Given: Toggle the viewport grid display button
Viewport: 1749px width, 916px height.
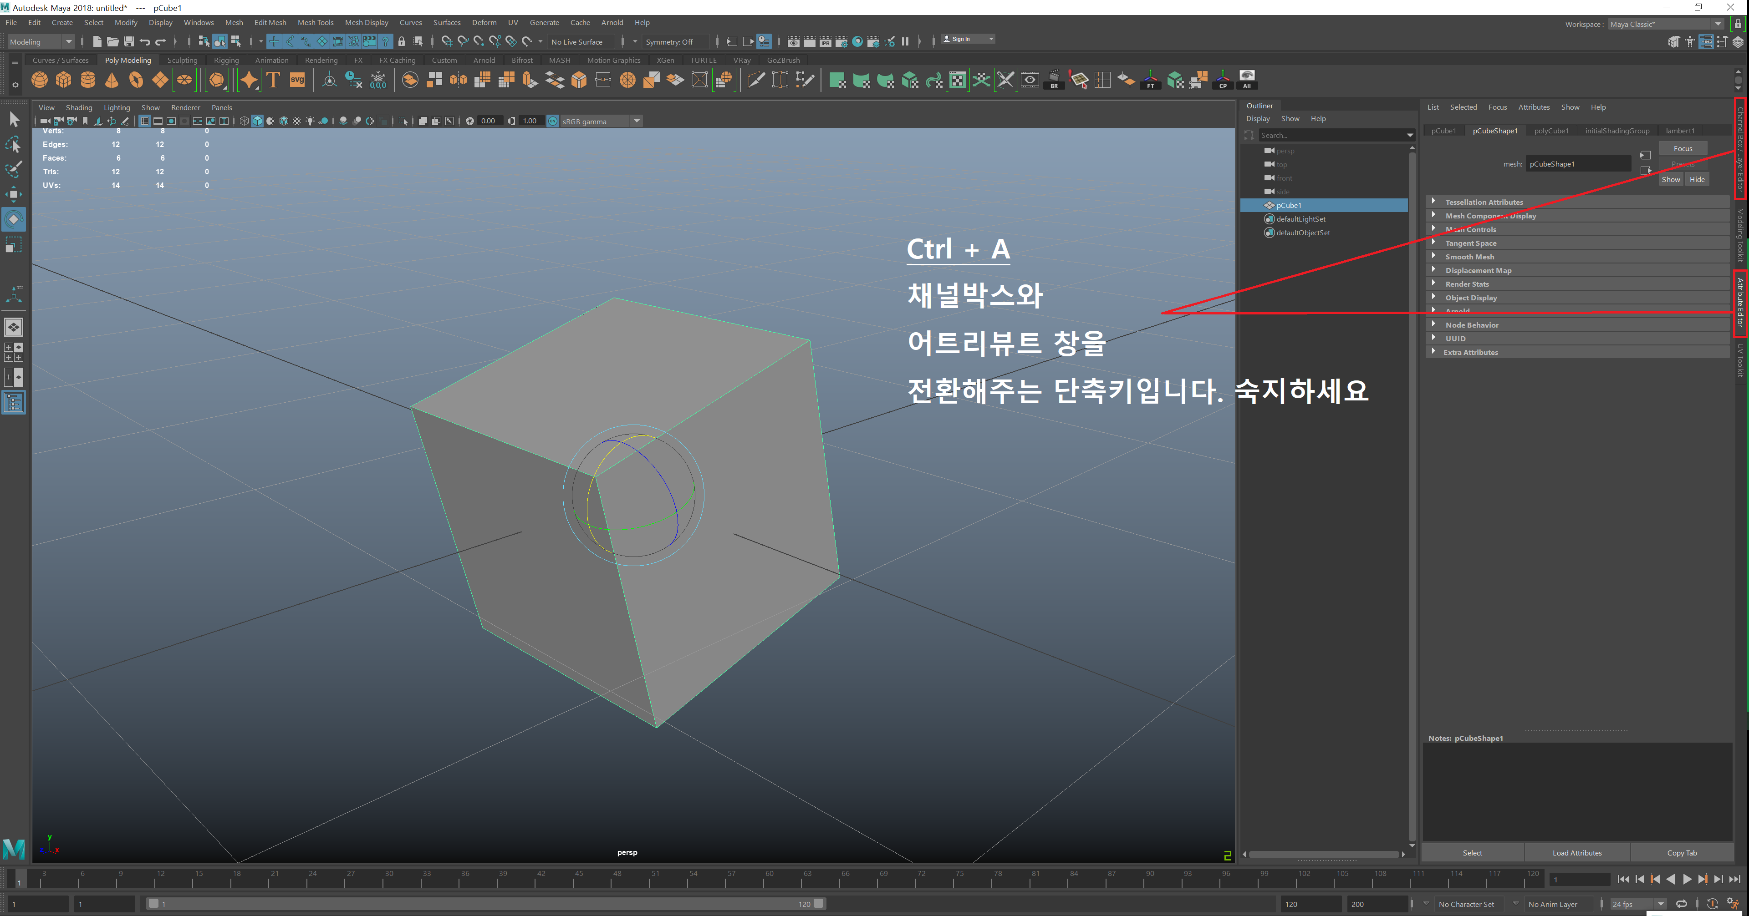Looking at the screenshot, I should point(145,121).
